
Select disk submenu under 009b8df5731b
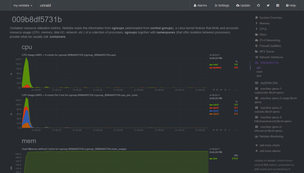259,76
